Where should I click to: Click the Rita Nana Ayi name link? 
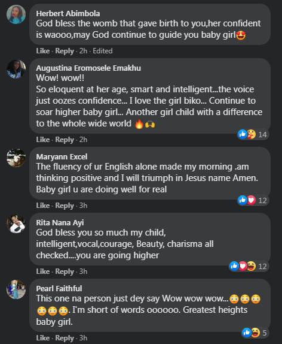(x=60, y=222)
